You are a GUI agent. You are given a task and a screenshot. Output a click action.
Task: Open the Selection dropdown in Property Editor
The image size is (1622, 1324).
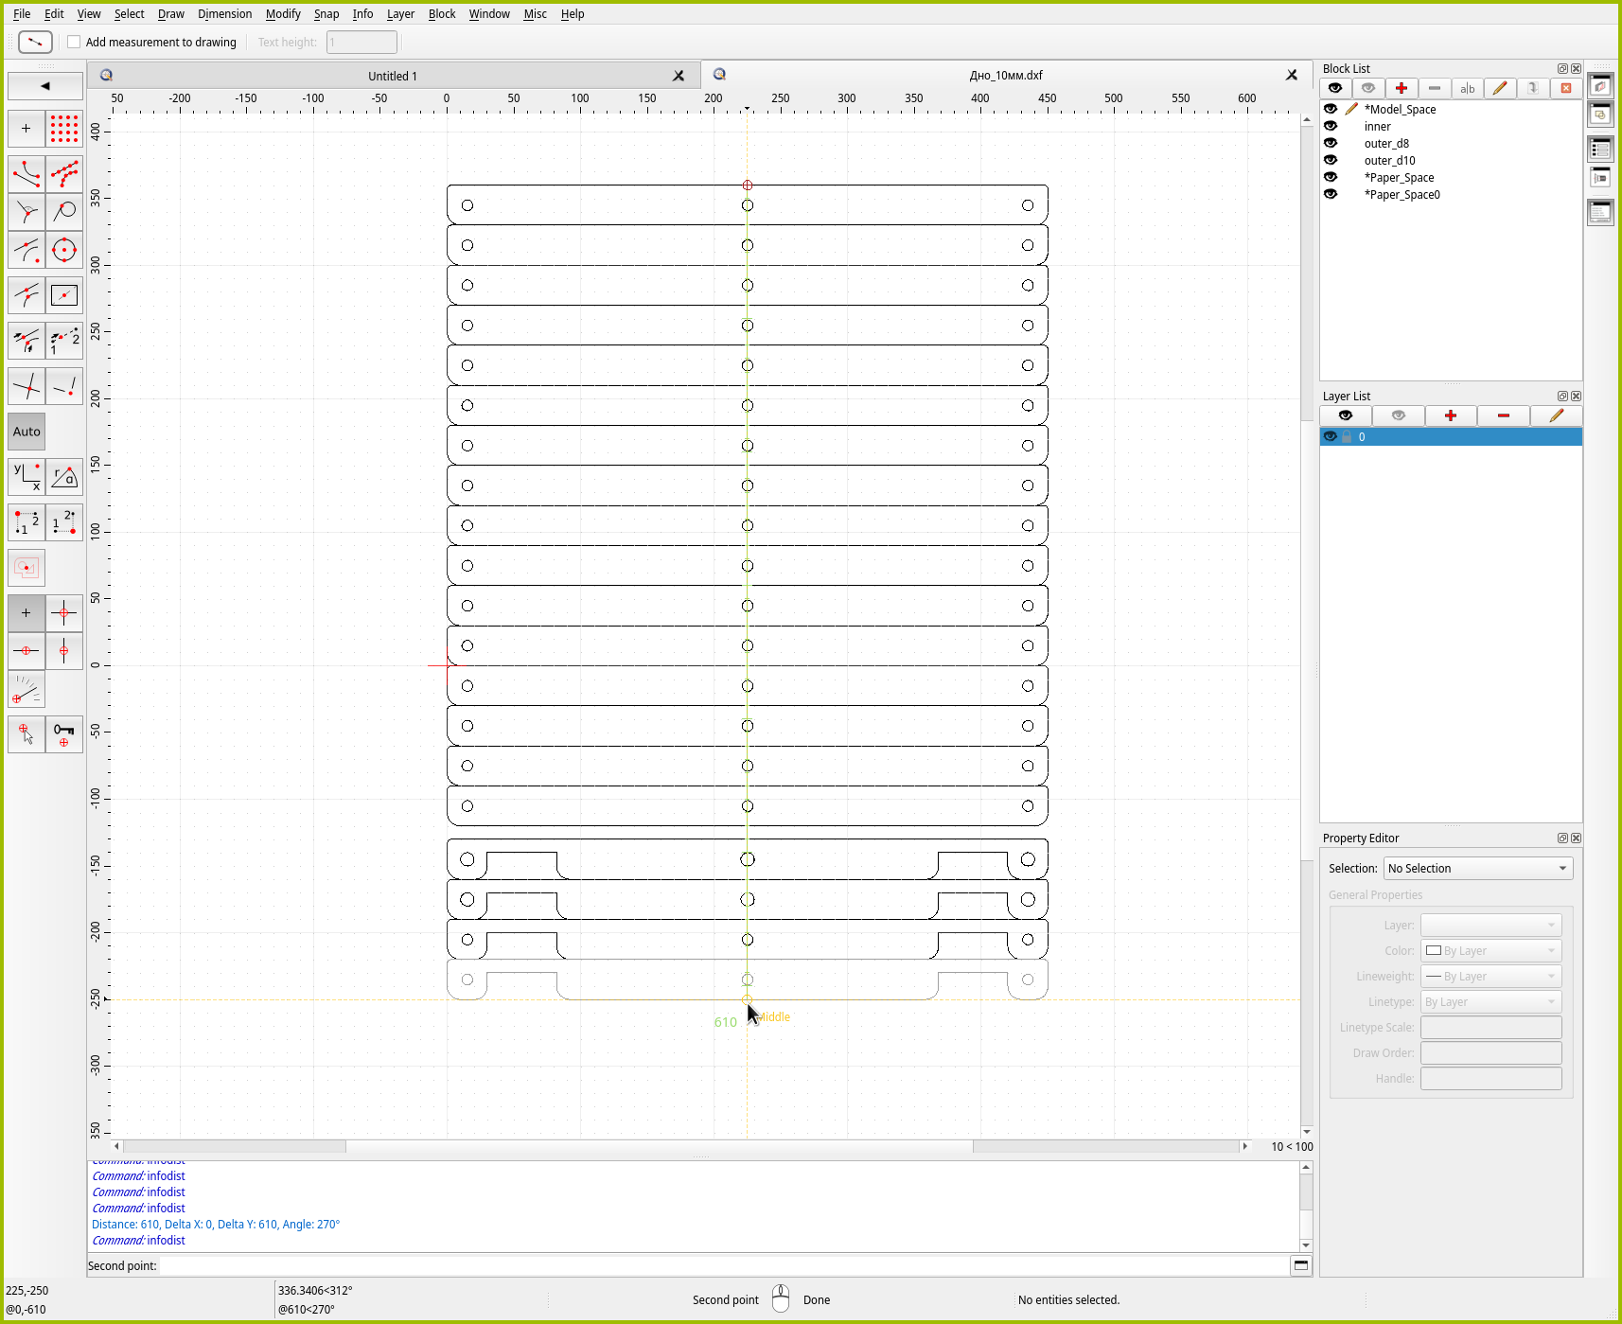[x=1477, y=868]
